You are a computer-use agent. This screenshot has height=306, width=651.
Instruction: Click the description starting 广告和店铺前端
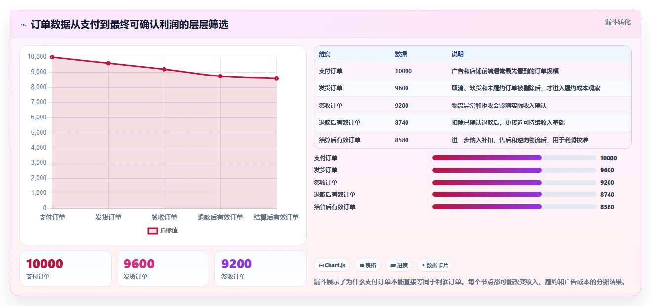[505, 71]
